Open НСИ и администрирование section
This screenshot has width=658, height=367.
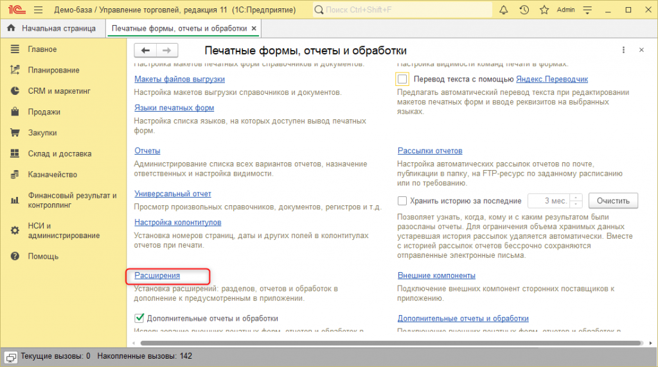pos(64,230)
